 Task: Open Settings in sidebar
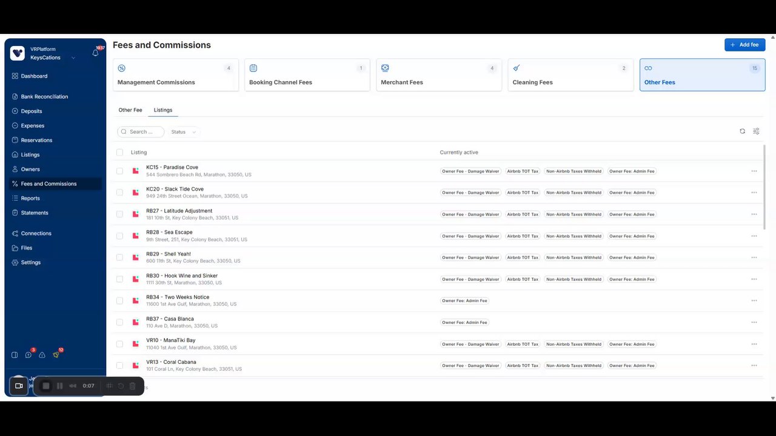coord(31,263)
